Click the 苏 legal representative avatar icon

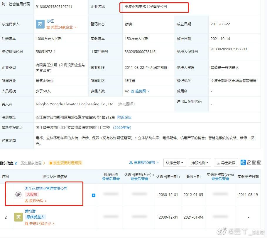40,24
